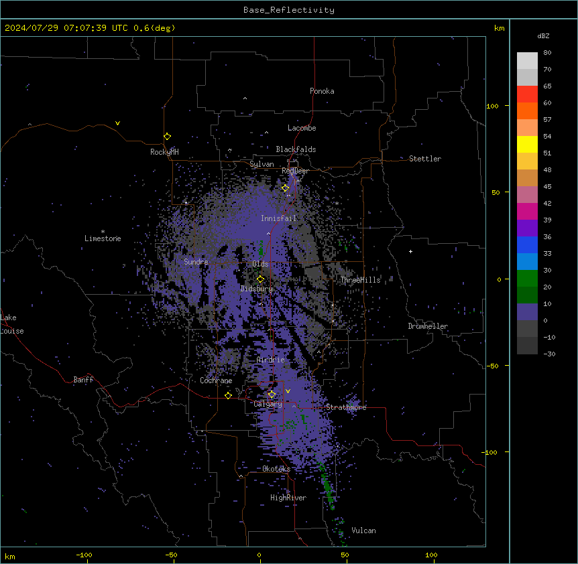Click the ThreeHills label
This screenshot has width=578, height=564.
[x=360, y=280]
